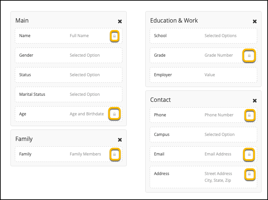Image resolution: width=268 pixels, height=200 pixels.
Task: Select the Campus field row
Action: coord(203,135)
